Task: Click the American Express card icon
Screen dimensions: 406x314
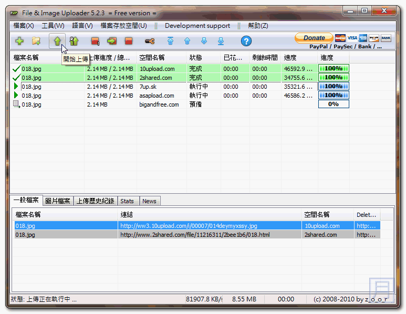Action: [363, 38]
